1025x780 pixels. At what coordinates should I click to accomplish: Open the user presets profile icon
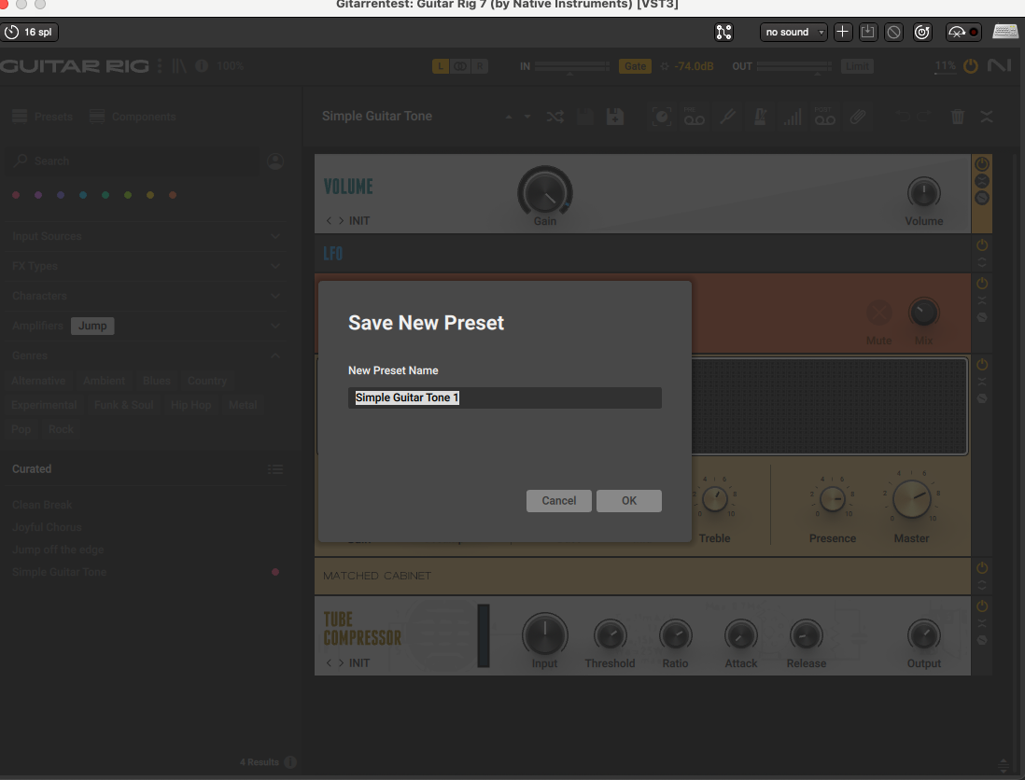(x=275, y=160)
